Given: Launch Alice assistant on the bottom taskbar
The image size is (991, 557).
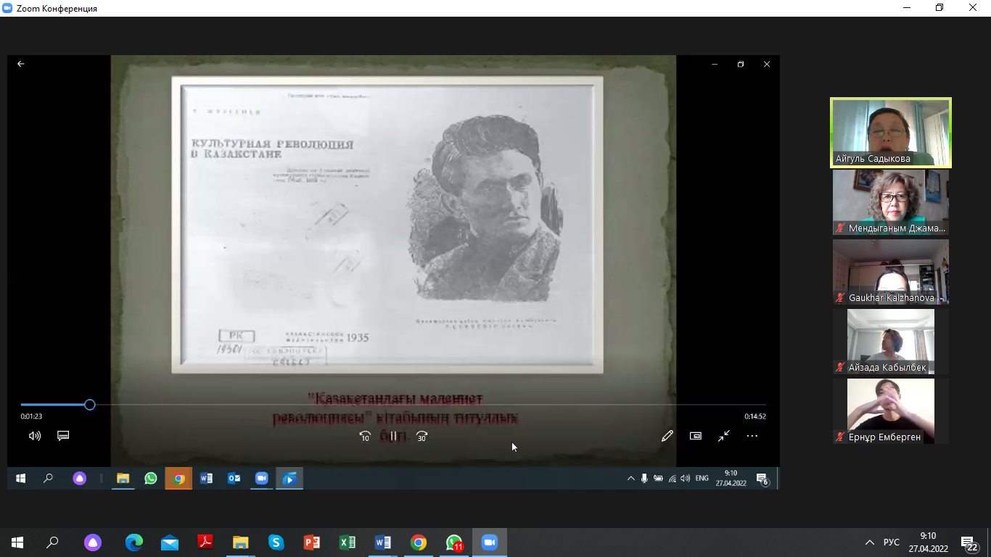Looking at the screenshot, I should [x=93, y=542].
